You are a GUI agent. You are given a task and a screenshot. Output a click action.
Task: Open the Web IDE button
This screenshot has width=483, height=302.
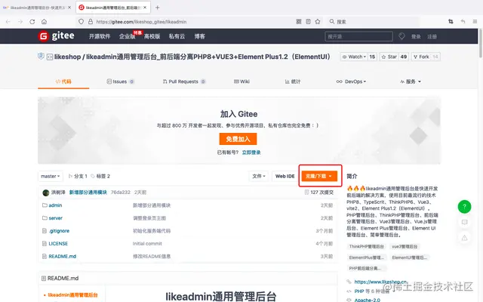pyautogui.click(x=285, y=176)
